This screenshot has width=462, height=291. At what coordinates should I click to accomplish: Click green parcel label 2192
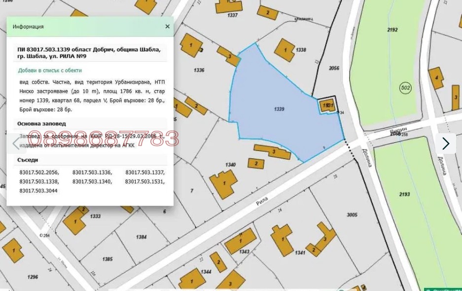392,29
